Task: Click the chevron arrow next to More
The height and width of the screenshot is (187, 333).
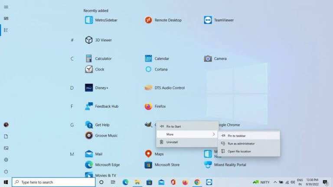Action: click(x=214, y=134)
